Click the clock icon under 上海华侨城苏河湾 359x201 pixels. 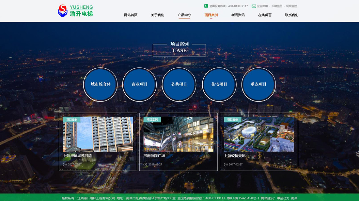pos(64,164)
